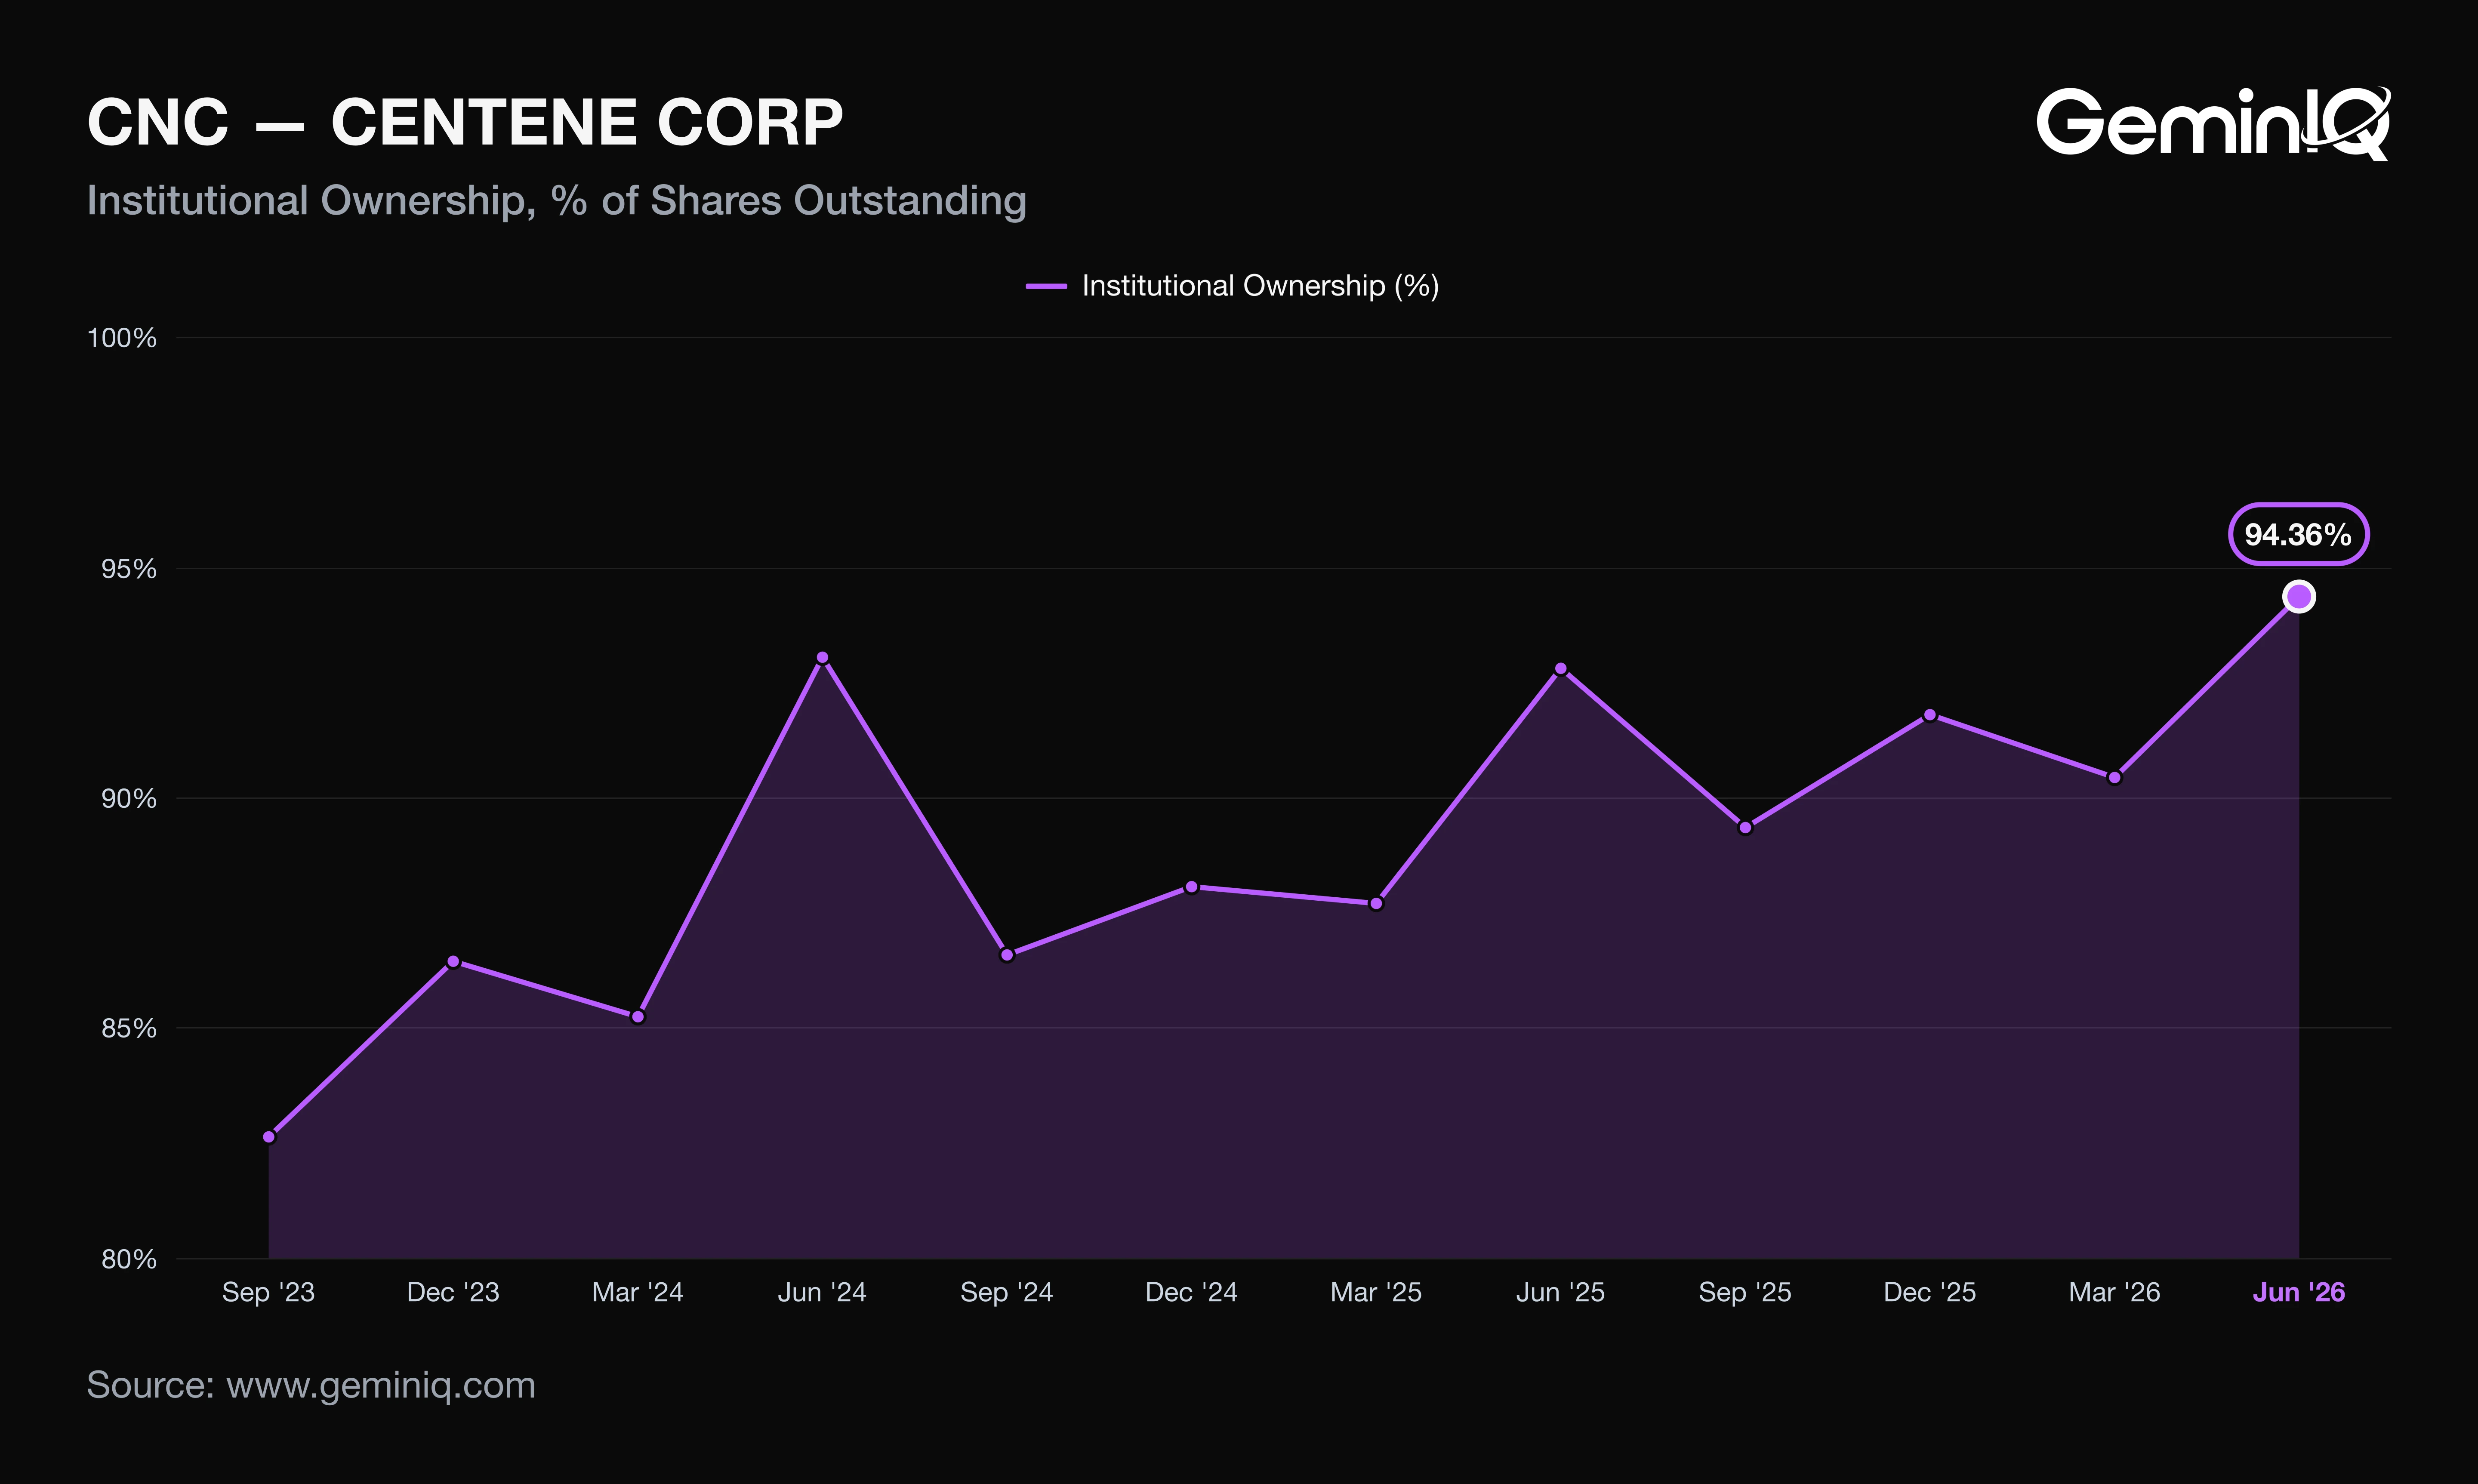Click the Dec '24 axis label

[1191, 1293]
